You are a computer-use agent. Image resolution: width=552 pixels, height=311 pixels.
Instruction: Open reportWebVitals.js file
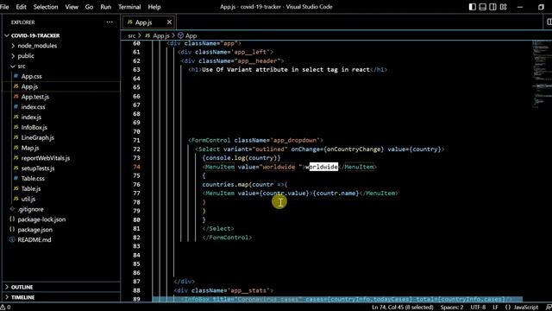tap(46, 158)
